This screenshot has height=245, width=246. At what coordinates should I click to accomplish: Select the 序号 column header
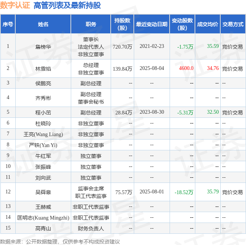(8, 24)
